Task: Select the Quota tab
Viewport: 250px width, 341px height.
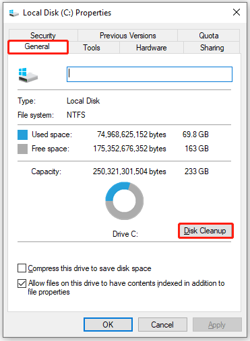Action: click(x=209, y=36)
